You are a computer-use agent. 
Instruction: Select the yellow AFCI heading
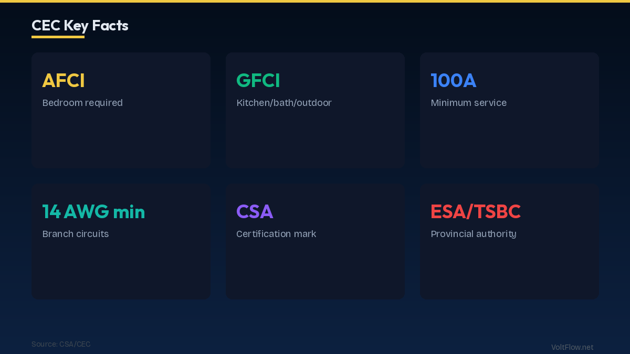click(x=64, y=81)
